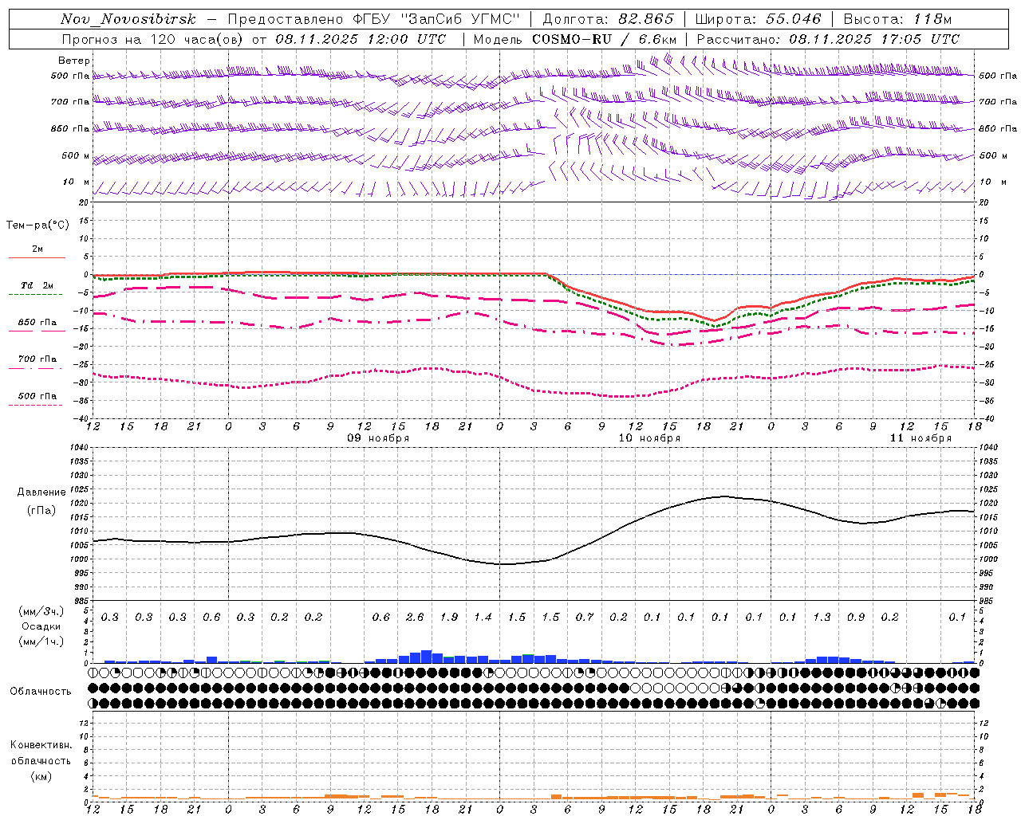Click the Высота: 118м header entry
The image size is (1021, 816).
898,19
